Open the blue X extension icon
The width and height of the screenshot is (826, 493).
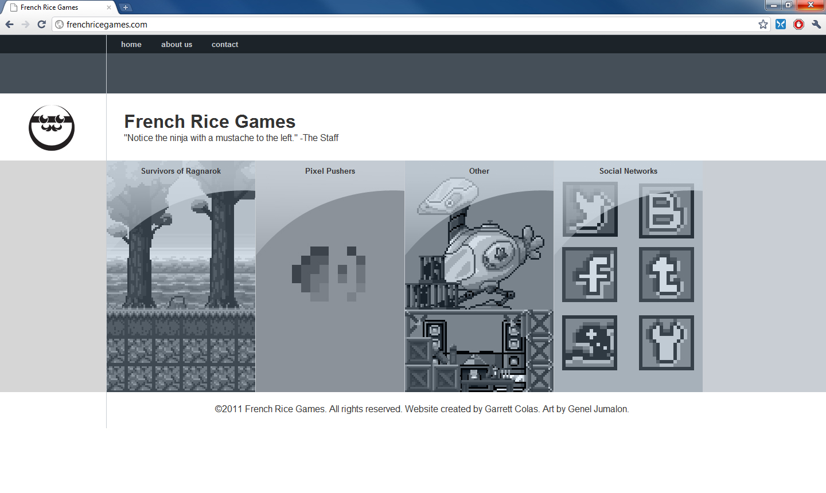click(x=781, y=24)
